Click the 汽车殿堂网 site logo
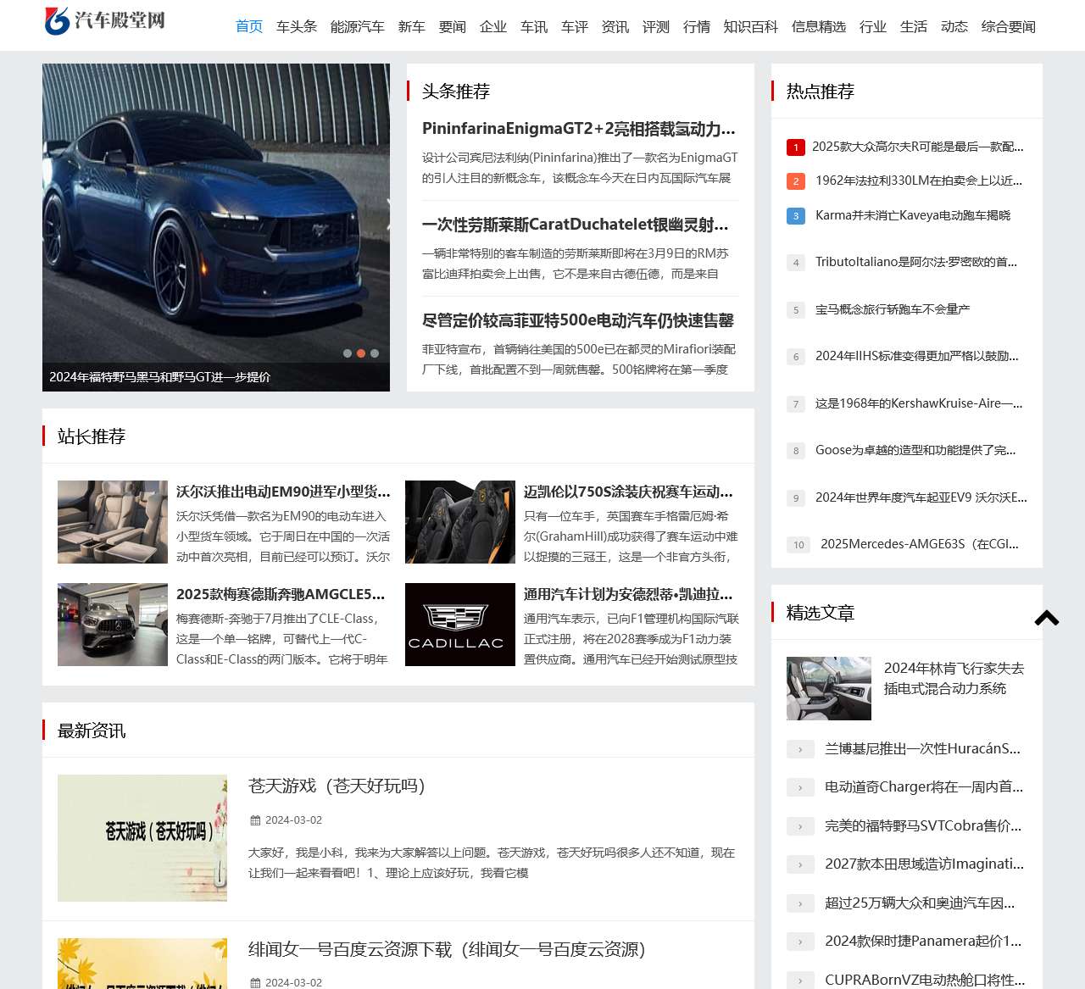Image resolution: width=1085 pixels, height=989 pixels. coord(105,20)
